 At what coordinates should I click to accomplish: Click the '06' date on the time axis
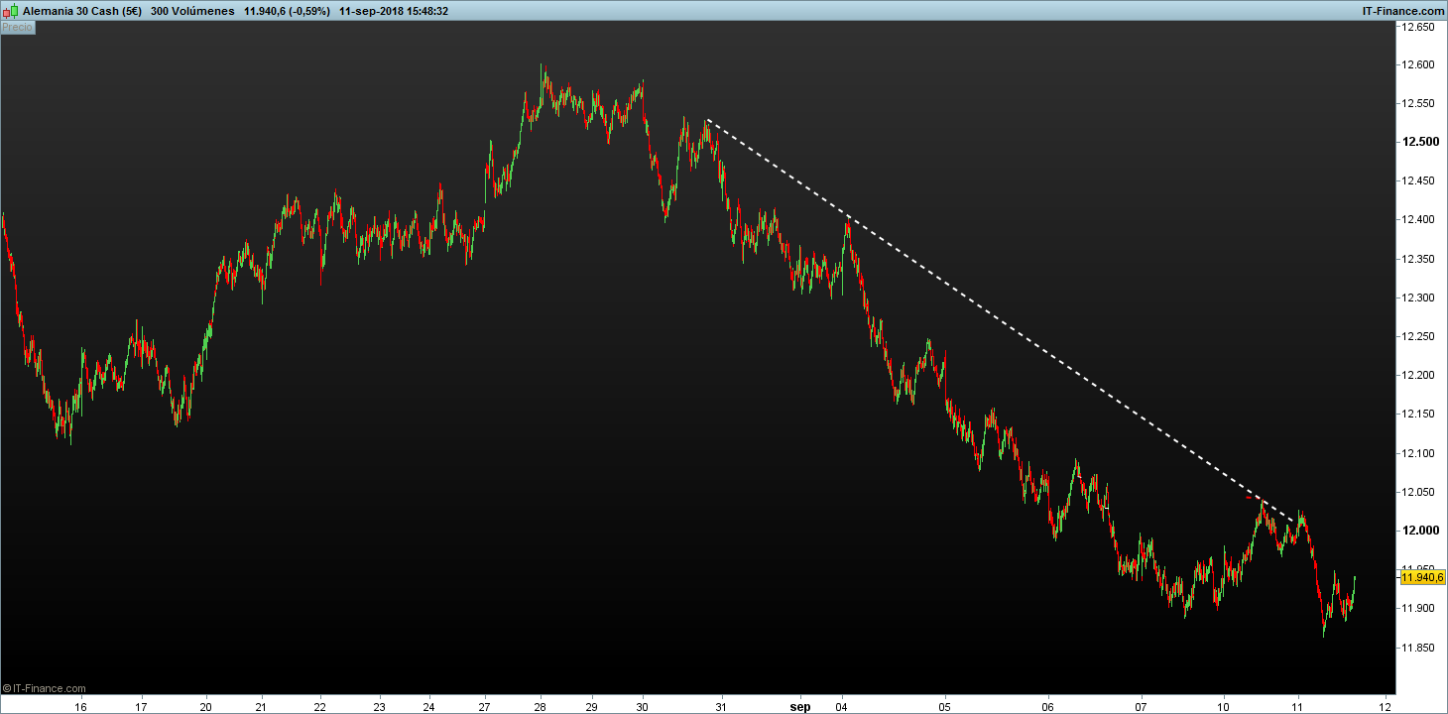click(x=1048, y=707)
